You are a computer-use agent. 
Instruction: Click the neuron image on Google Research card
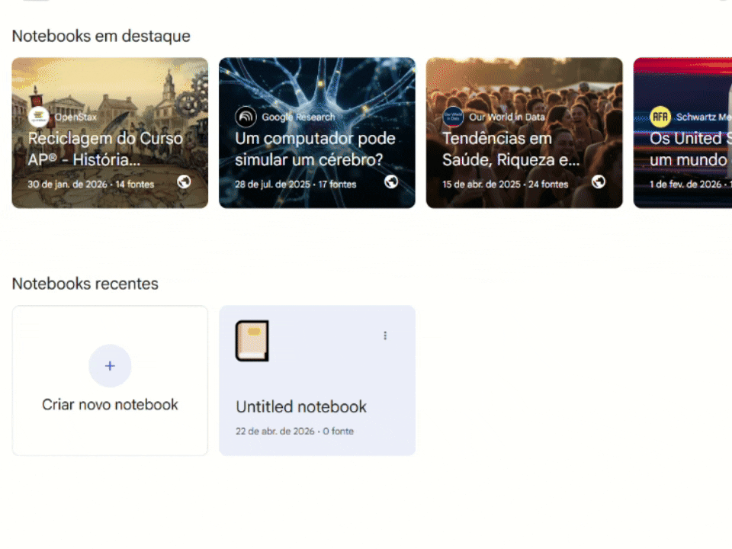point(316,84)
